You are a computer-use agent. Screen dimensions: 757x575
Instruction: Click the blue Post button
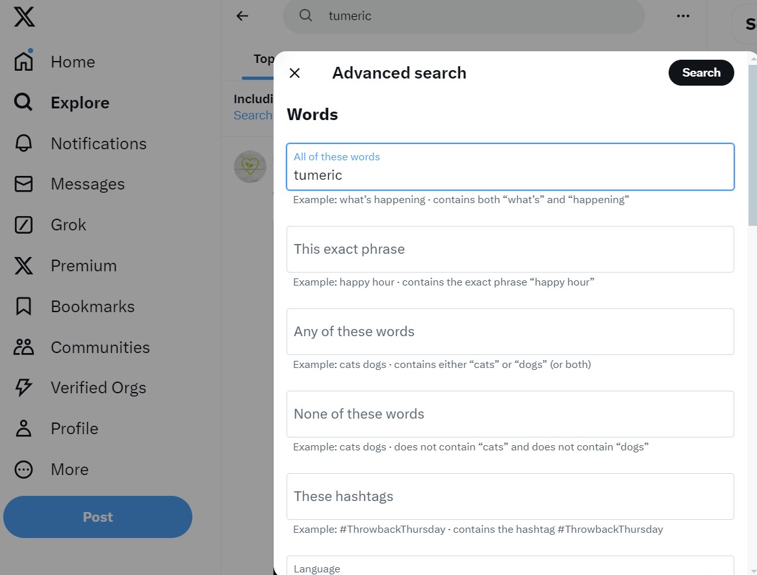pos(97,517)
